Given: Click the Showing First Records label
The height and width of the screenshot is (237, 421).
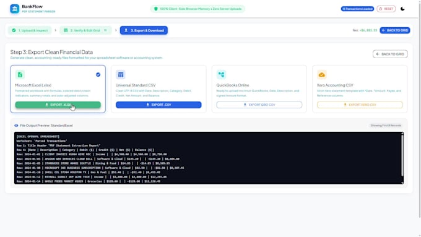Looking at the screenshot, I should coord(386,126).
